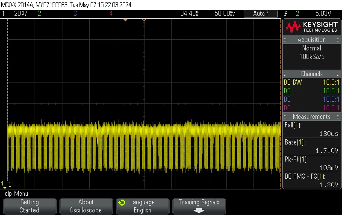Click the green refresh icon beside Language
Image resolution: width=342 pixels, height=215 pixels.
(122, 203)
